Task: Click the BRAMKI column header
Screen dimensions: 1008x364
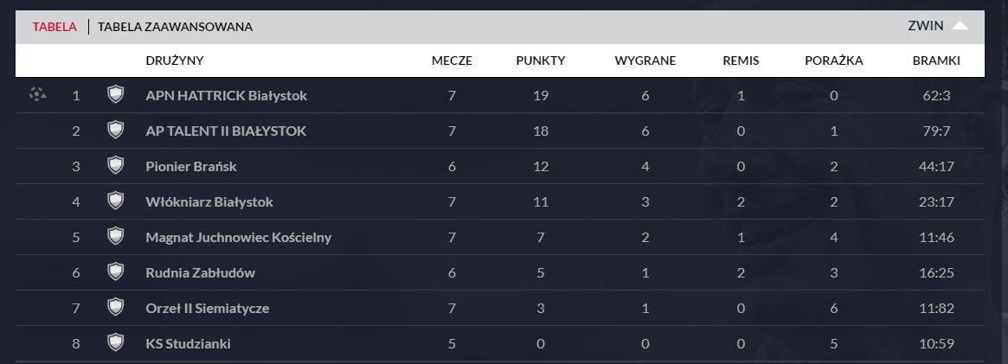Action: 936,61
